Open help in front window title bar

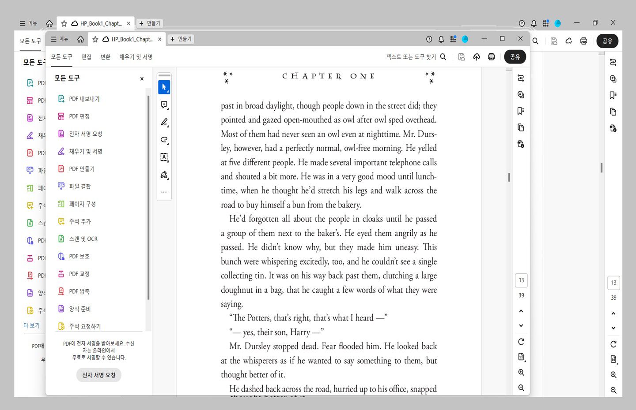(429, 39)
